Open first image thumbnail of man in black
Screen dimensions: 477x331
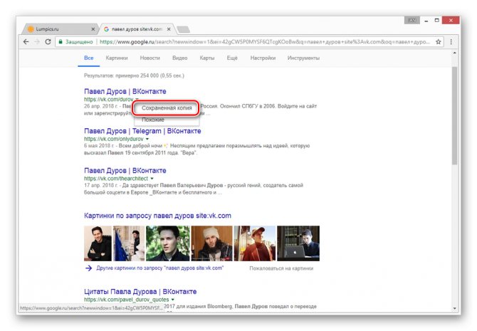pyautogui.click(x=98, y=243)
